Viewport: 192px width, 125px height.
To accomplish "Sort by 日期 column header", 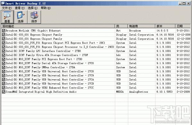I will pyautogui.click(x=183, y=26).
